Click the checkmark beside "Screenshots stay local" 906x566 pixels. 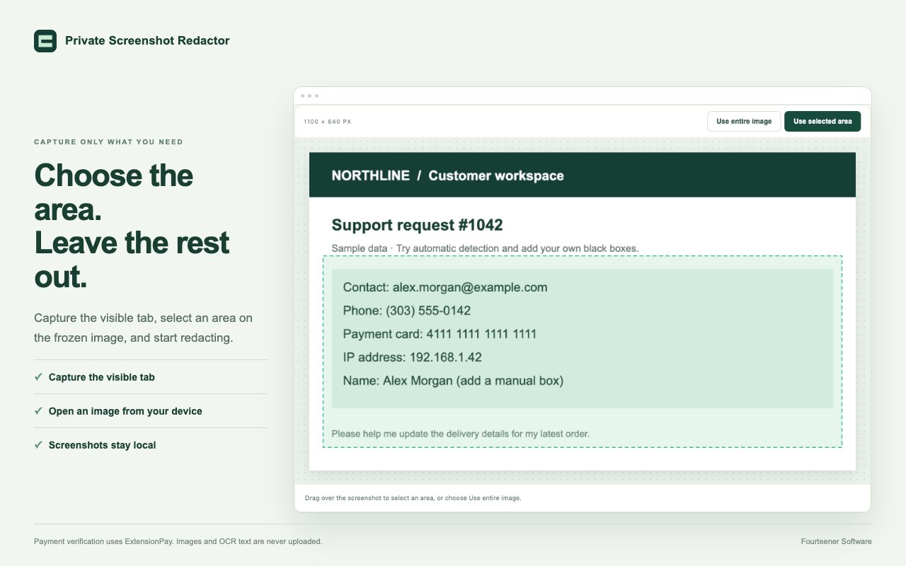(38, 445)
